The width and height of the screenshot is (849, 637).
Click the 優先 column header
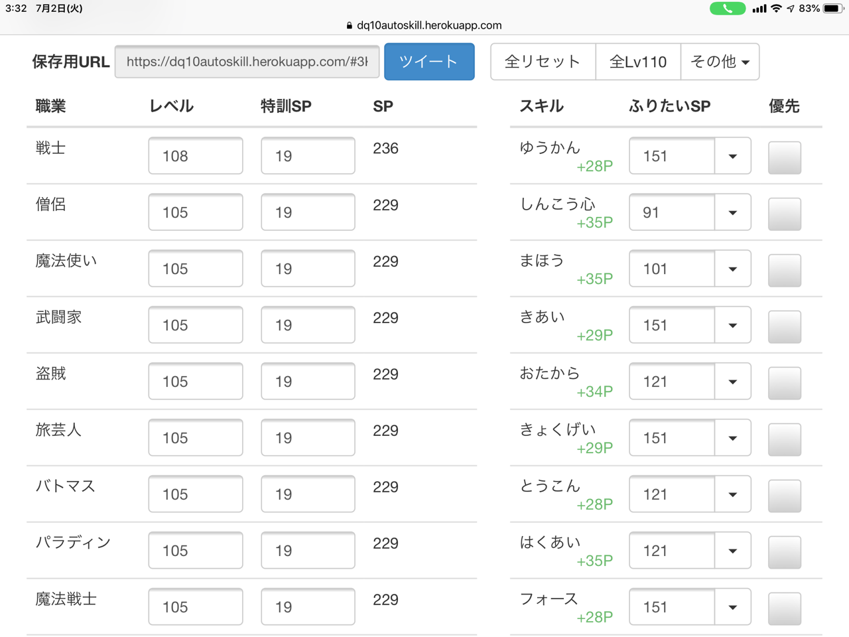[x=784, y=106]
